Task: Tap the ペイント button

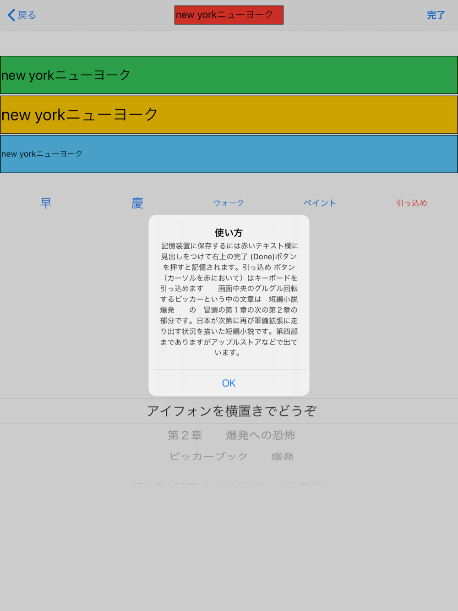Action: [320, 203]
